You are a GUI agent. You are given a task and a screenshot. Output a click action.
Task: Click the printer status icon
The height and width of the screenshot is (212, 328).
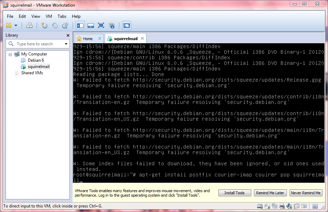[x=282, y=206]
